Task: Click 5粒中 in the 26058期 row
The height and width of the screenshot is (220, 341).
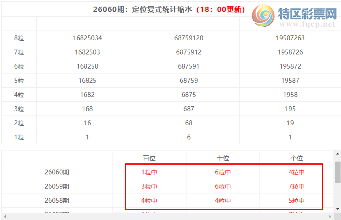Action: [x=297, y=201]
